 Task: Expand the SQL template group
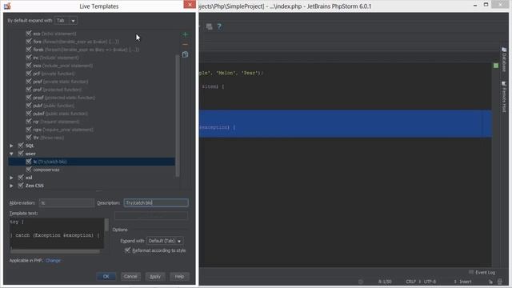coord(11,146)
